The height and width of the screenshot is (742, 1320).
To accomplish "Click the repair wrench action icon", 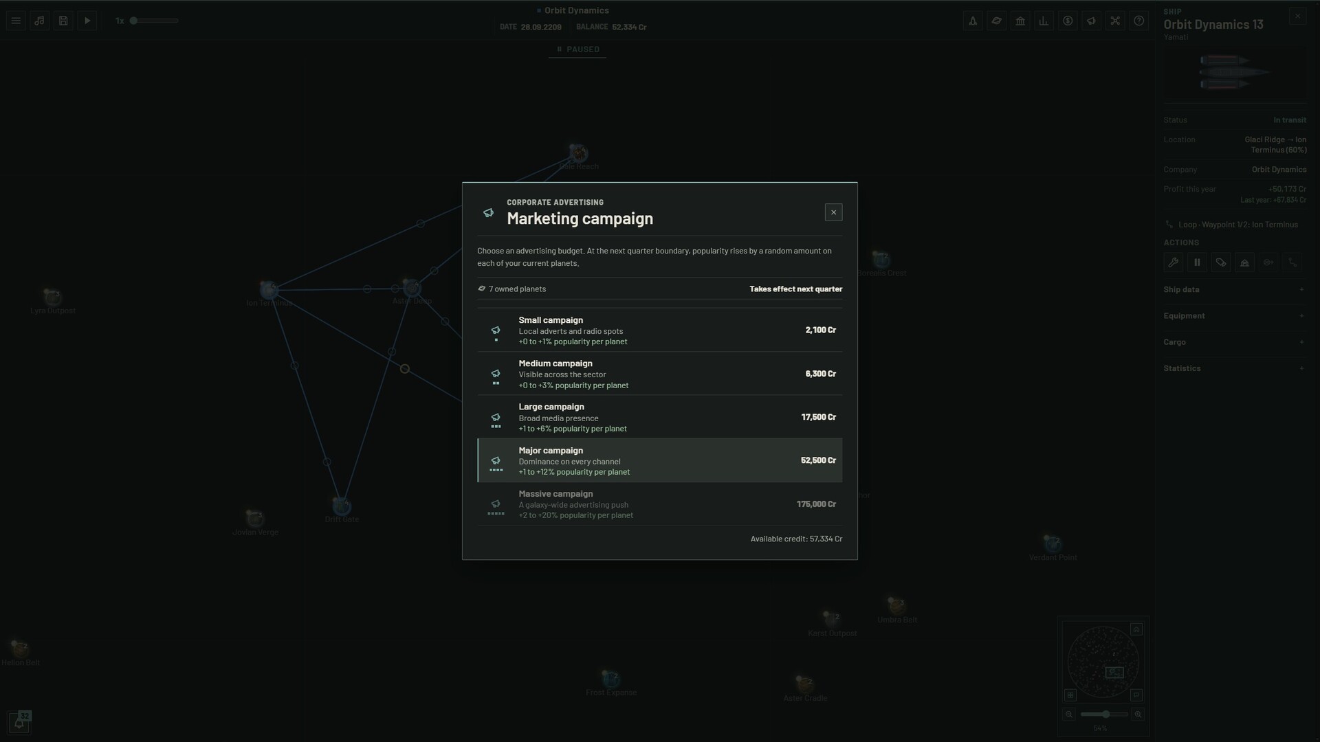I will (1174, 262).
